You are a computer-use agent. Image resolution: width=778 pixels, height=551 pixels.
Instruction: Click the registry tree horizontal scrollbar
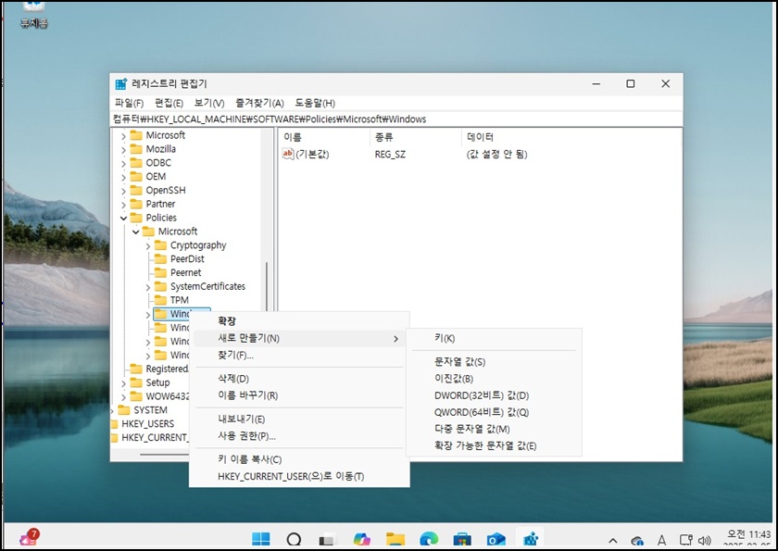[164, 454]
